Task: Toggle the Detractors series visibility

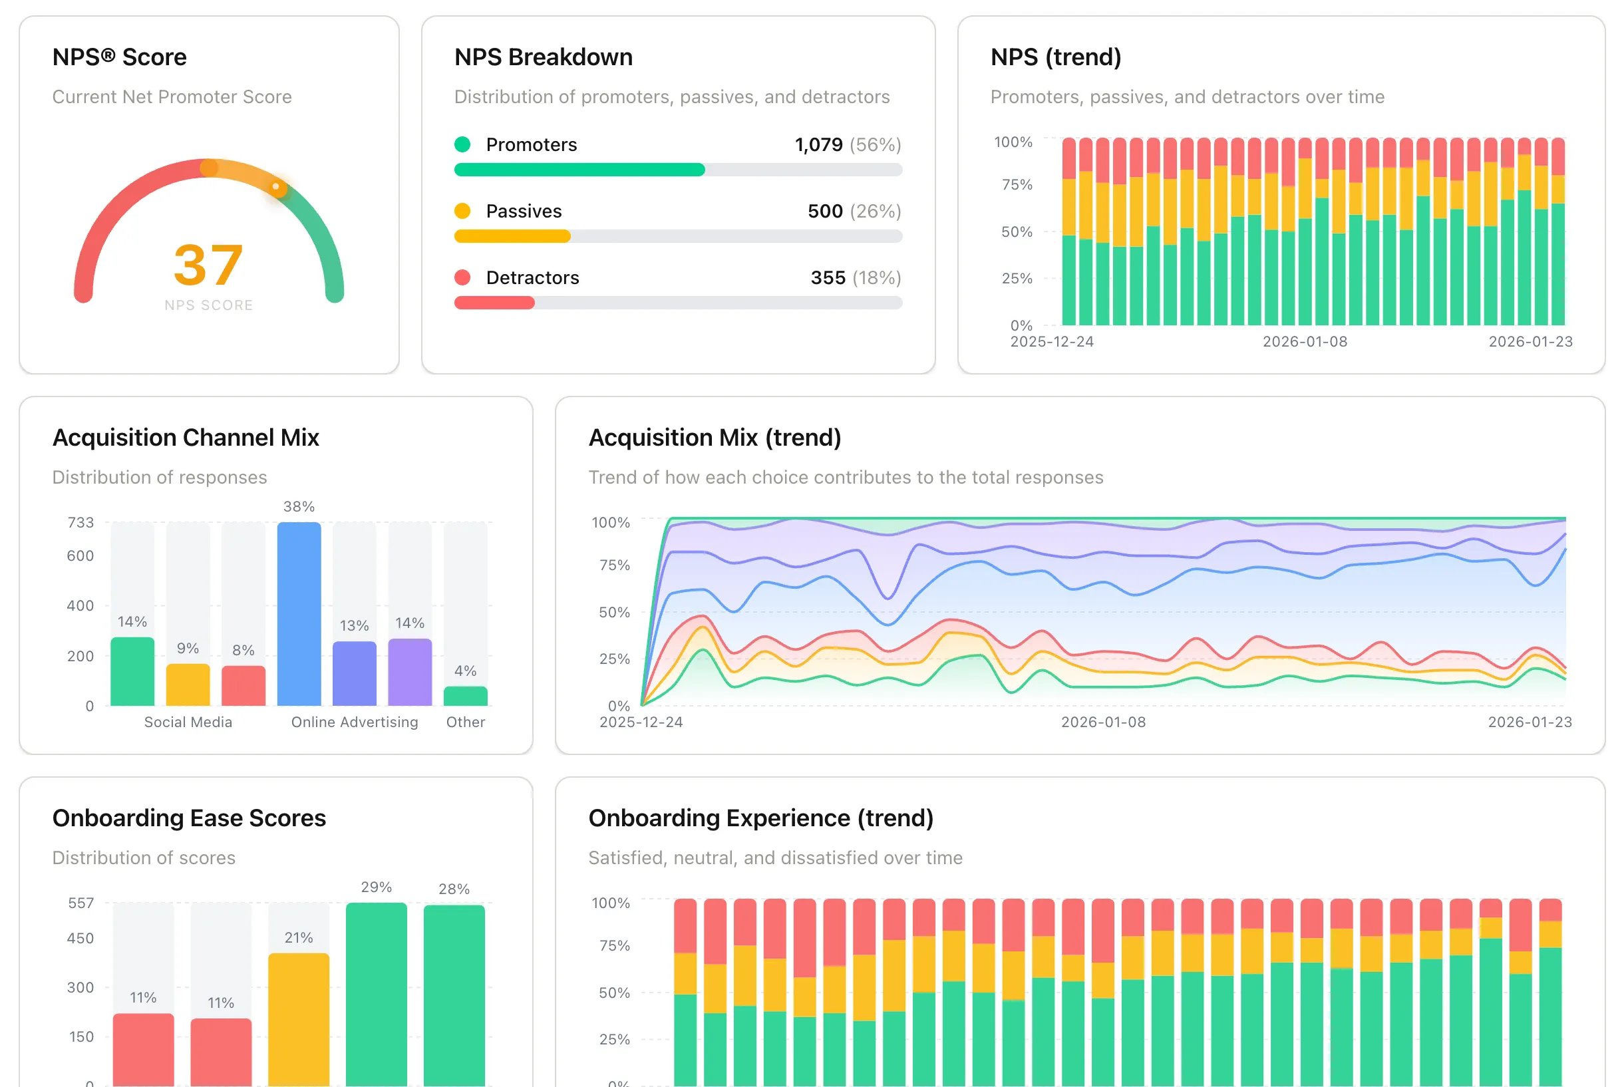Action: point(532,277)
